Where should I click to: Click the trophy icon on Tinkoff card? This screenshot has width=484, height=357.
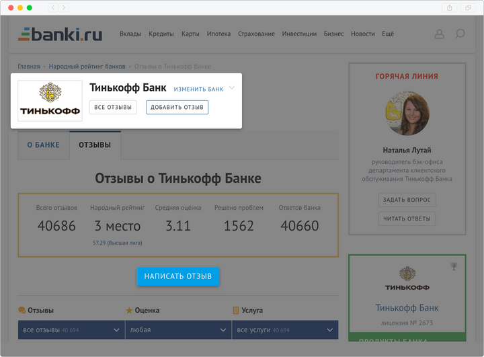pyautogui.click(x=454, y=267)
